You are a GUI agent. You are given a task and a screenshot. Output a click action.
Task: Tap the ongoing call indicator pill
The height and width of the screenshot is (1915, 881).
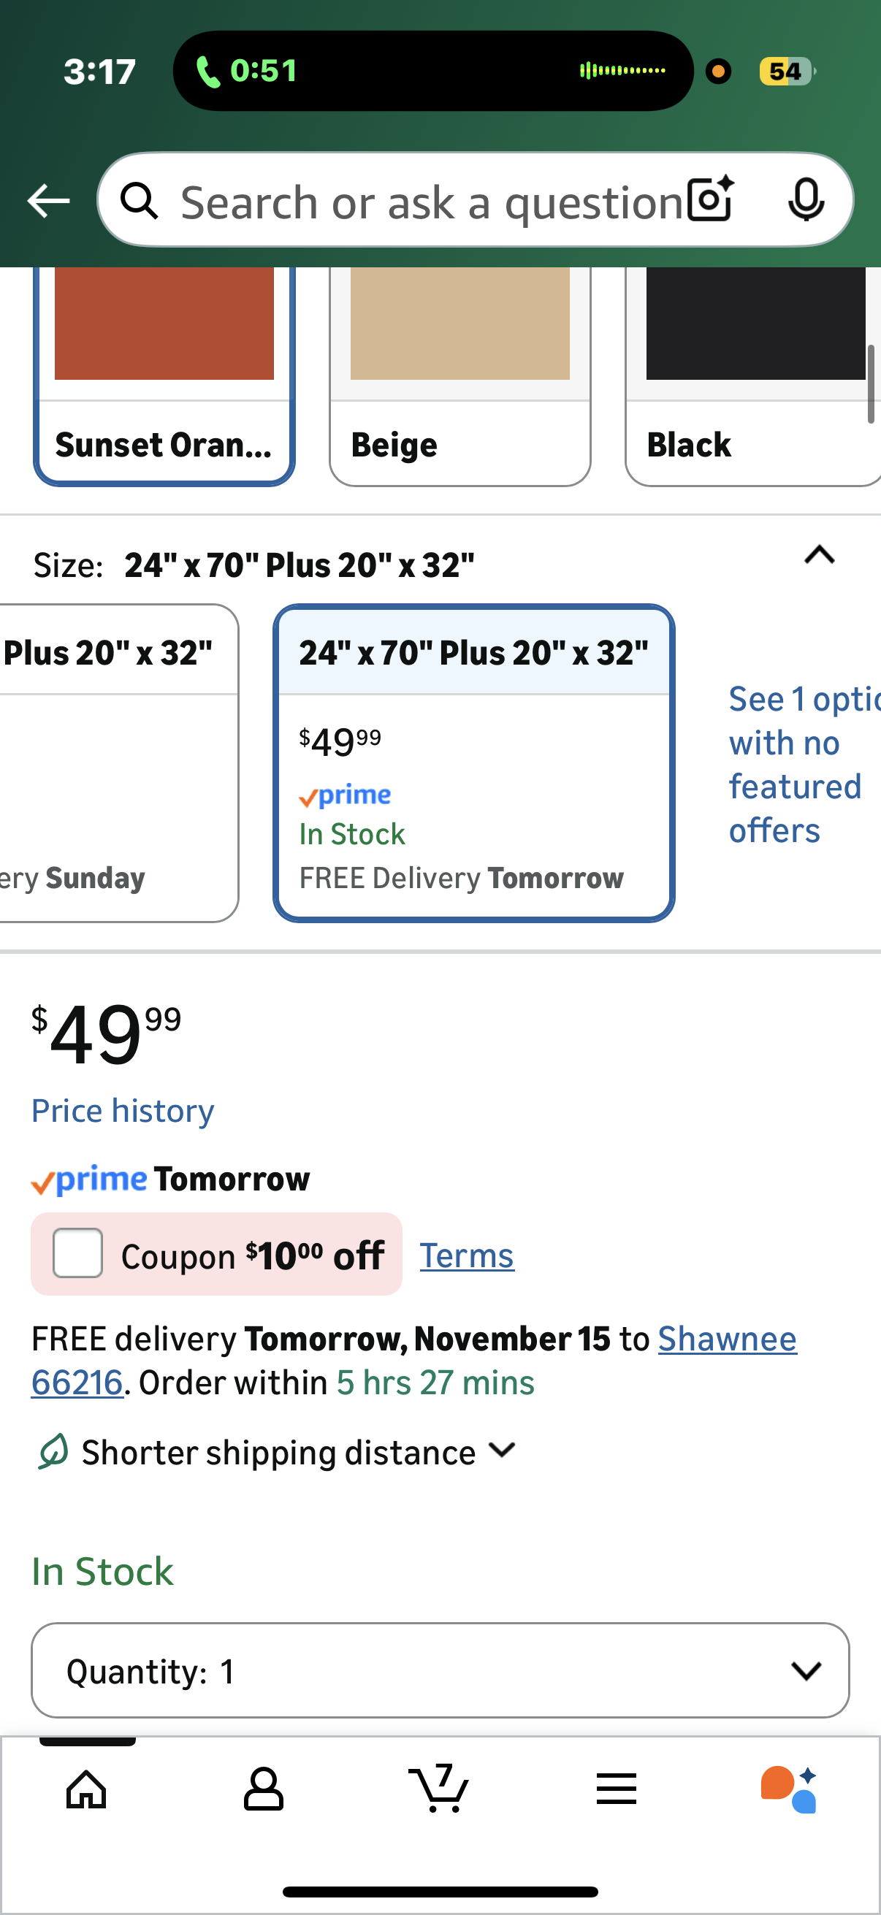click(x=432, y=72)
